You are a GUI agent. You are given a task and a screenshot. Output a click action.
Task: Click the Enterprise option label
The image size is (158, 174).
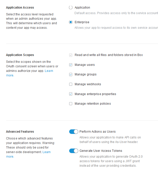click(x=82, y=22)
